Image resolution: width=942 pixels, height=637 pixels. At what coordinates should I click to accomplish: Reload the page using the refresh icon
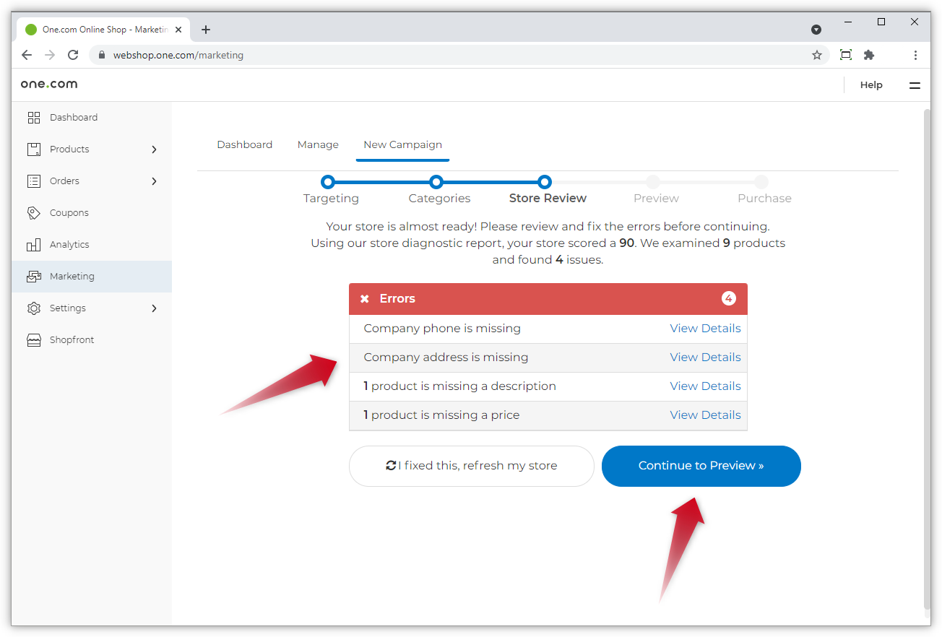point(73,55)
